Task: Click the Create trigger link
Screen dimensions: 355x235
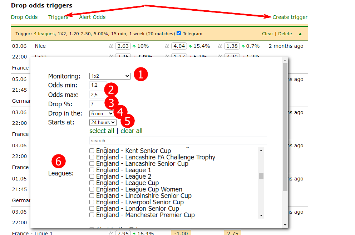Action: [x=290, y=17]
